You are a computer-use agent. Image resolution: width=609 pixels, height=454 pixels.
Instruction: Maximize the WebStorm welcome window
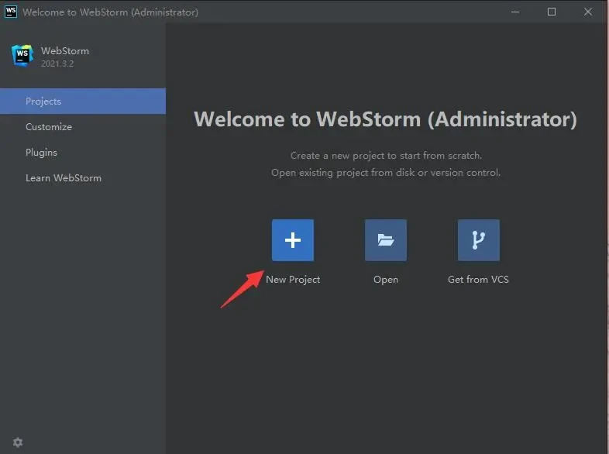tap(552, 12)
